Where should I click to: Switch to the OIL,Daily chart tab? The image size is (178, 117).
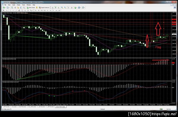(x=14, y=107)
